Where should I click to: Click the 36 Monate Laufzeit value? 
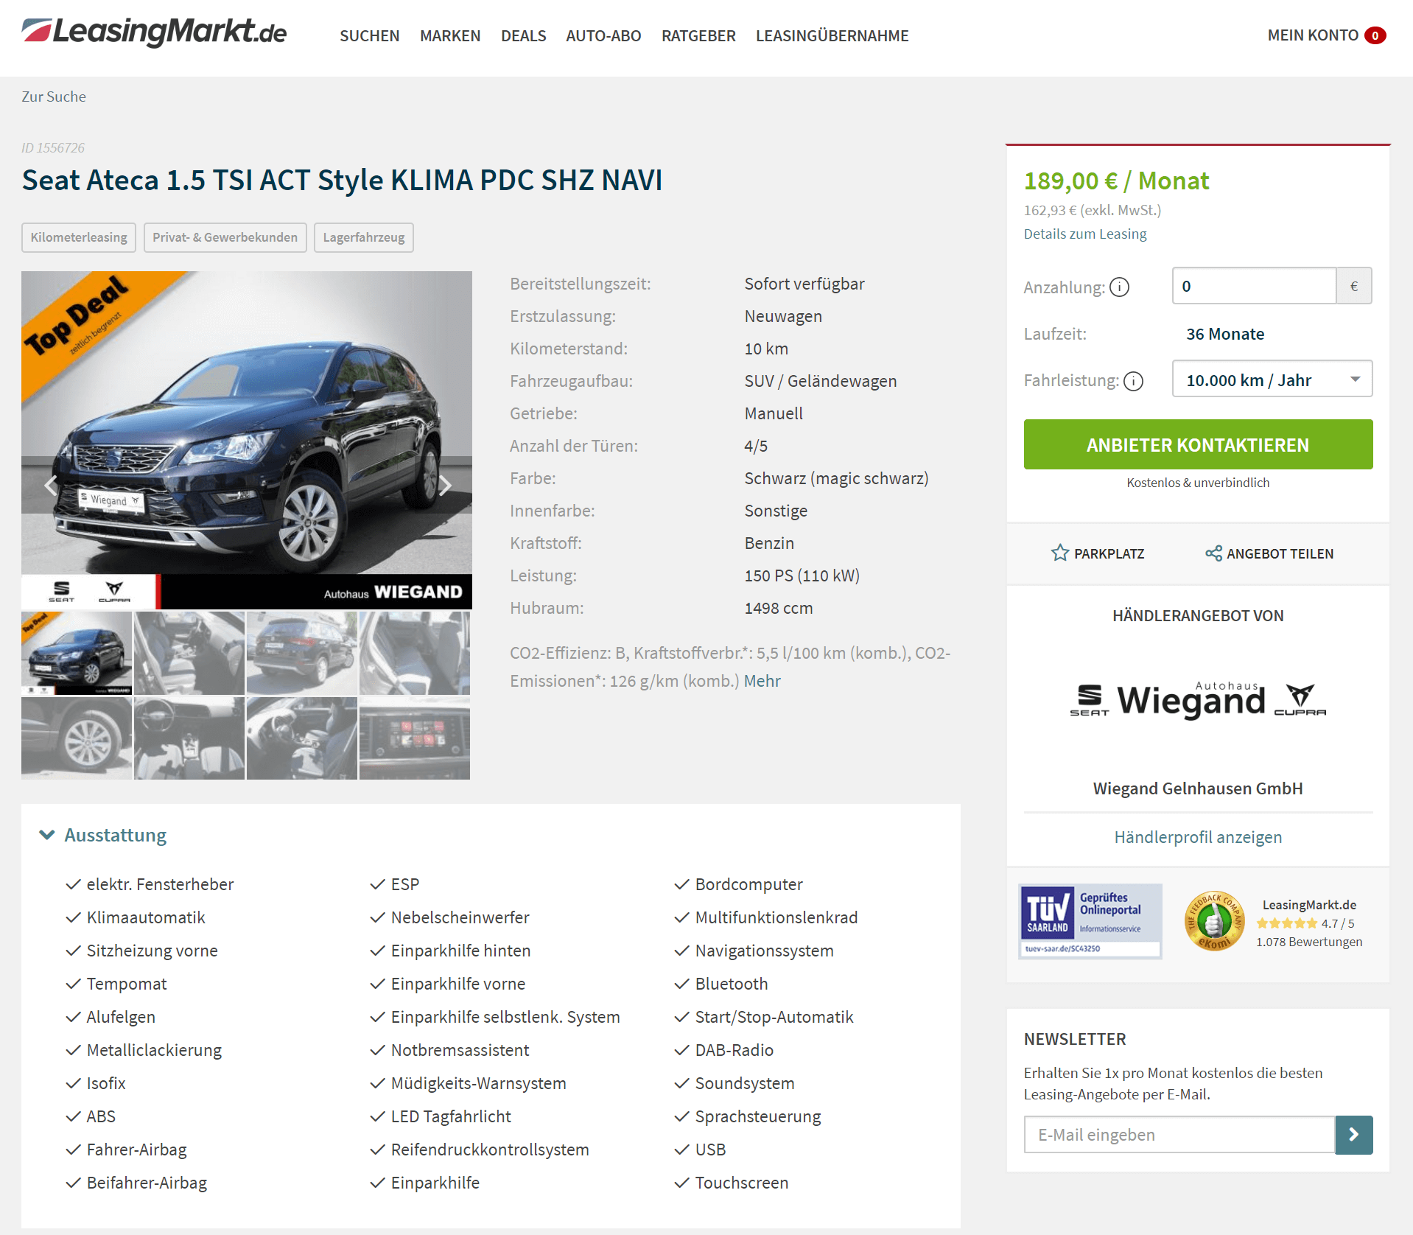click(1225, 334)
